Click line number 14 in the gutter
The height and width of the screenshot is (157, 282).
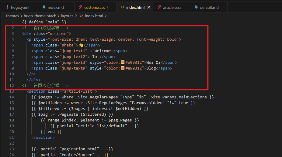click(12, 97)
